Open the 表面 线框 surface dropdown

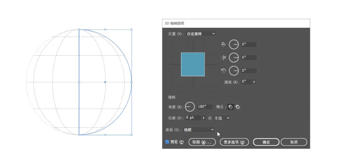coord(198,130)
